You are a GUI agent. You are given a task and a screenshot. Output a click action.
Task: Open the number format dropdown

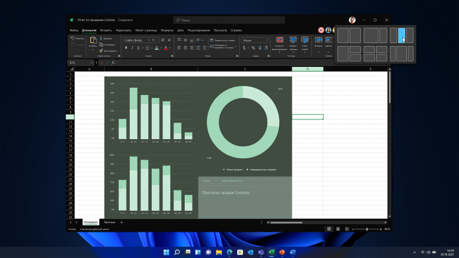pos(267,39)
